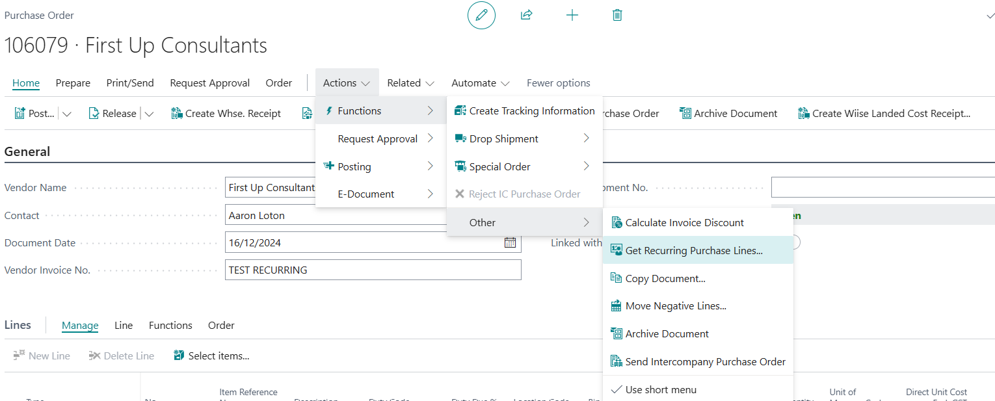This screenshot has width=995, height=401.
Task: Select the Order tab in the top ribbon
Action: tap(279, 83)
